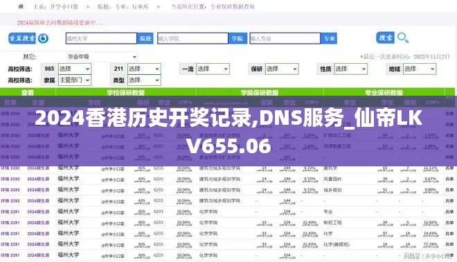Open the 主页: 升学小口袋 breadcrumb link
The width and height of the screenshot is (457, 262).
coord(56,6)
